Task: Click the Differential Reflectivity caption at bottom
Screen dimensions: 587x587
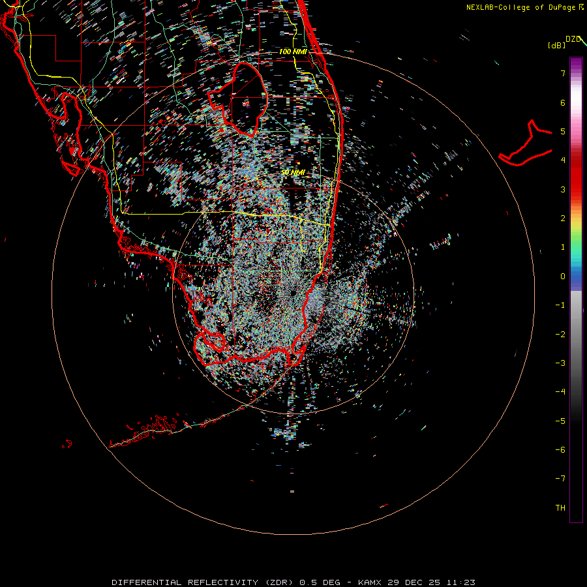Action: pos(293,582)
